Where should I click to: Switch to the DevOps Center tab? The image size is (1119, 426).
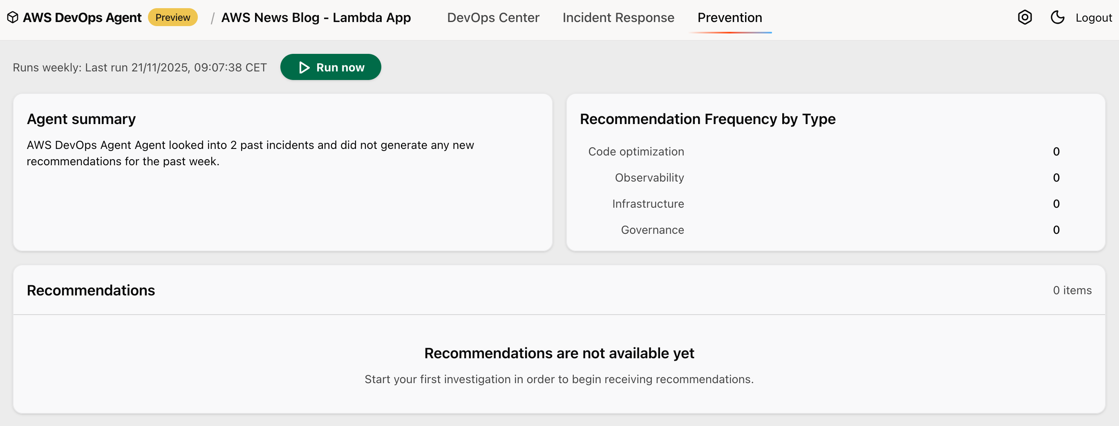tap(493, 18)
